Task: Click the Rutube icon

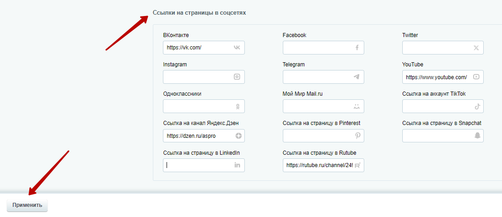Action: pos(357,165)
